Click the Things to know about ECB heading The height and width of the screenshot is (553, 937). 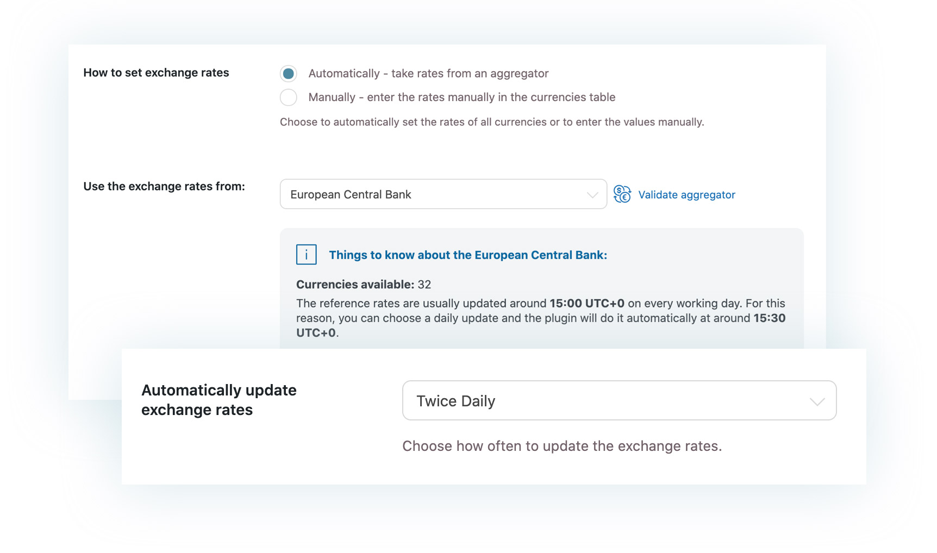pyautogui.click(x=468, y=255)
